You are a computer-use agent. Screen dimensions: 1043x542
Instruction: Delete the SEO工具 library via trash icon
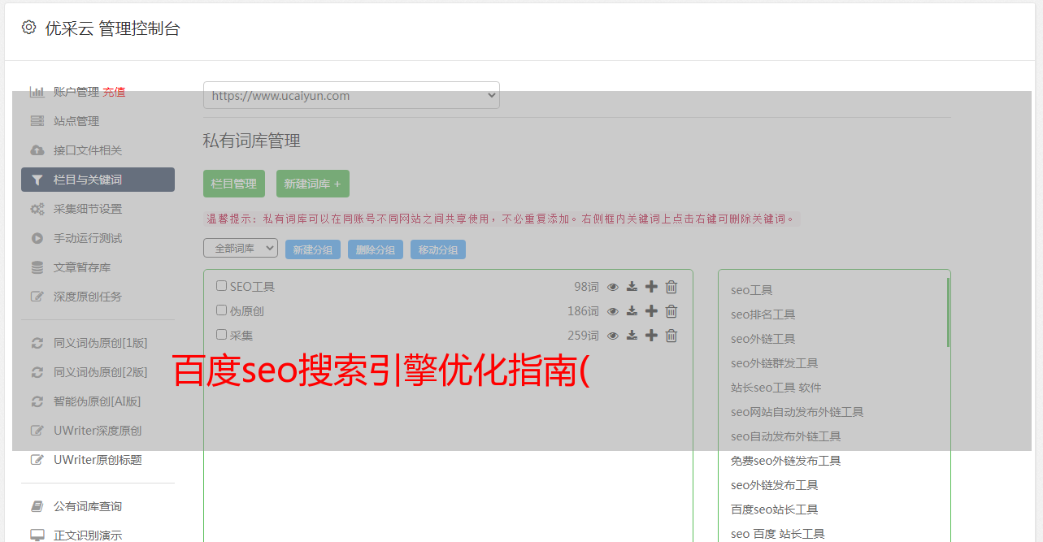671,287
